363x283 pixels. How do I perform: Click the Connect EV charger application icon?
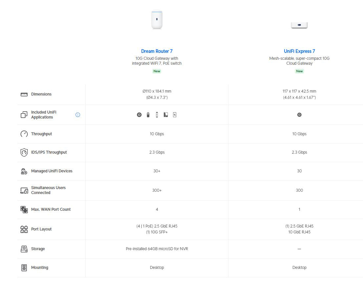coord(175,115)
